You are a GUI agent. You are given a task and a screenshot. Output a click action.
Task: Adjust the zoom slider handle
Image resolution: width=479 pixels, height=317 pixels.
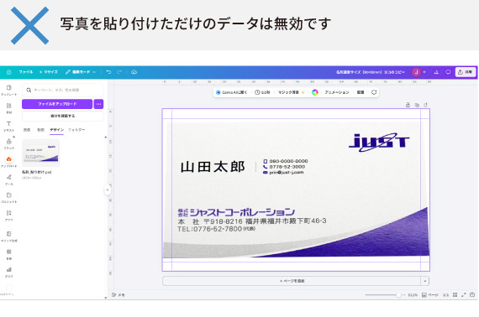click(398, 295)
